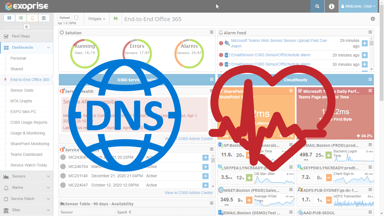Open the Sensor Grids dashboard
This screenshot has width=384, height=216.
(x=22, y=90)
